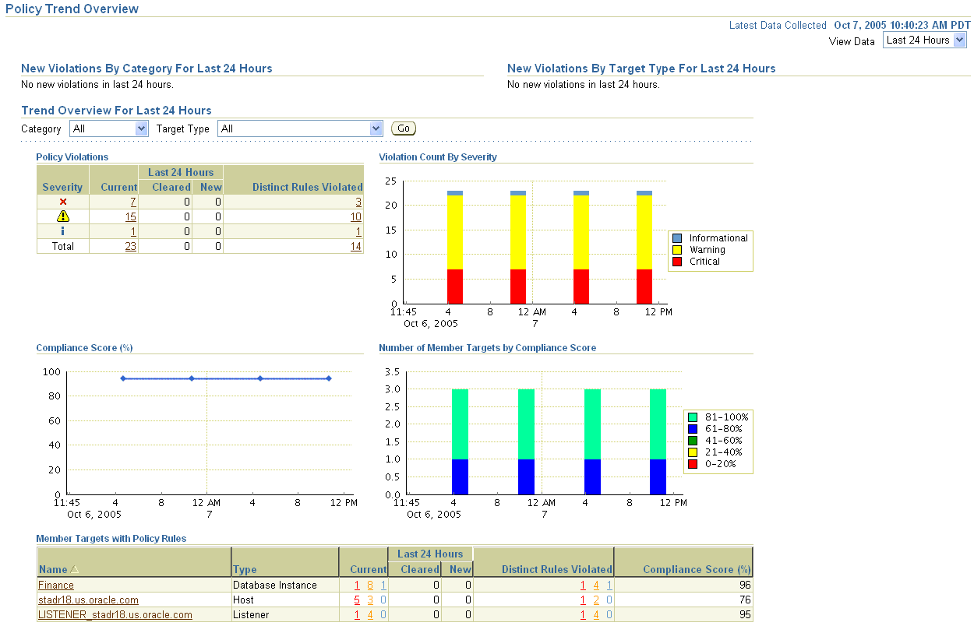Image resolution: width=974 pixels, height=626 pixels.
Task: Click the Go button
Action: [x=403, y=128]
